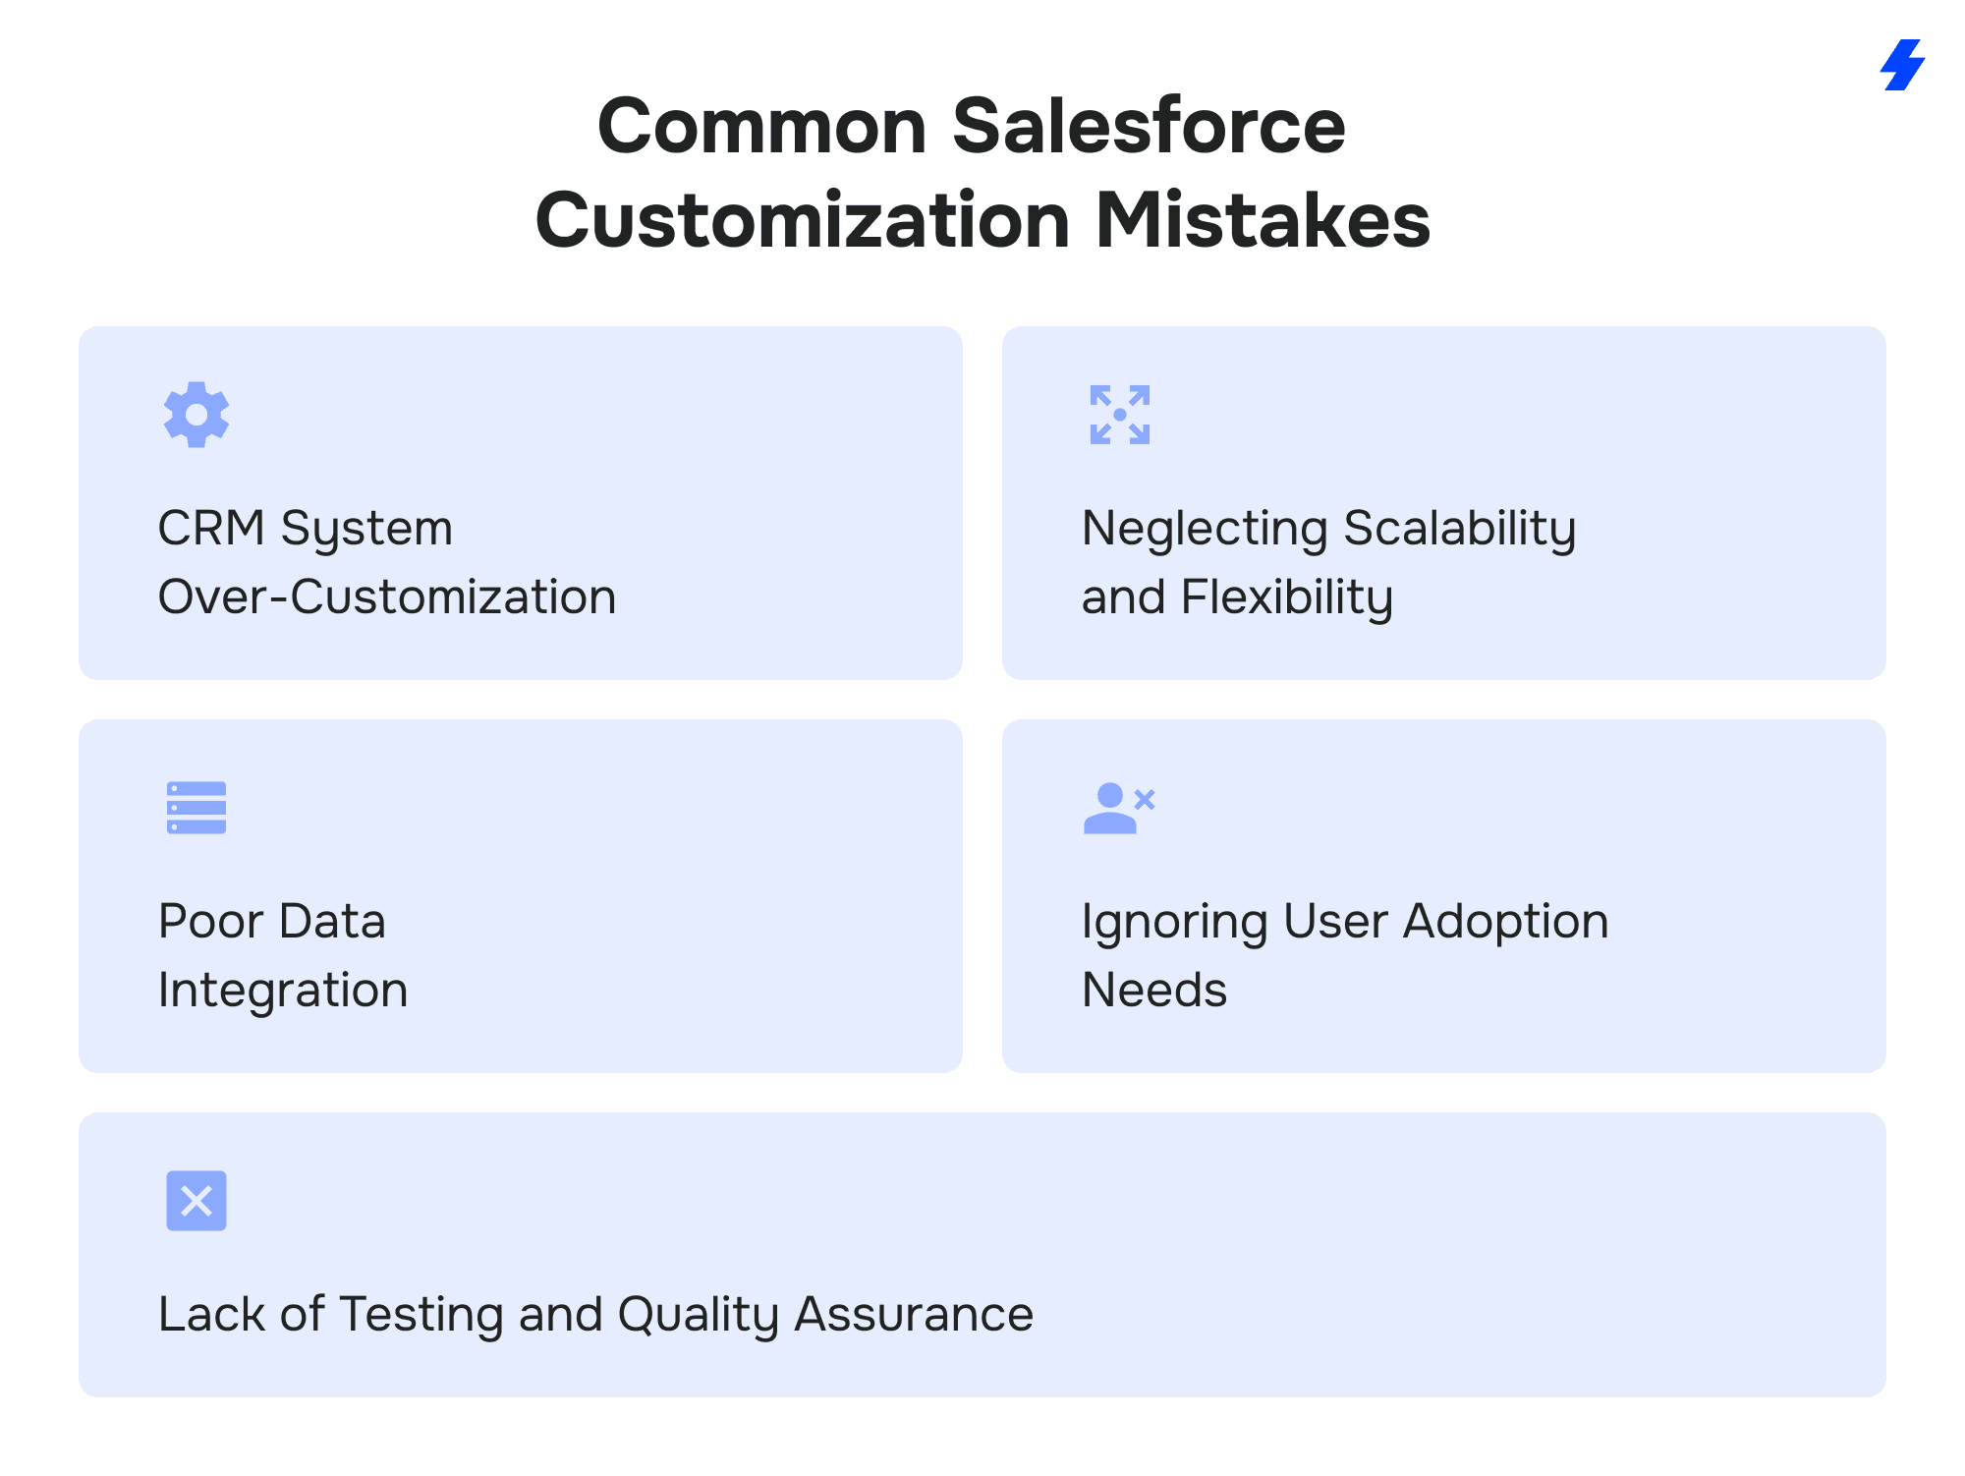Click the server stack data icon
Screen dimensions: 1965x1476
click(196, 808)
